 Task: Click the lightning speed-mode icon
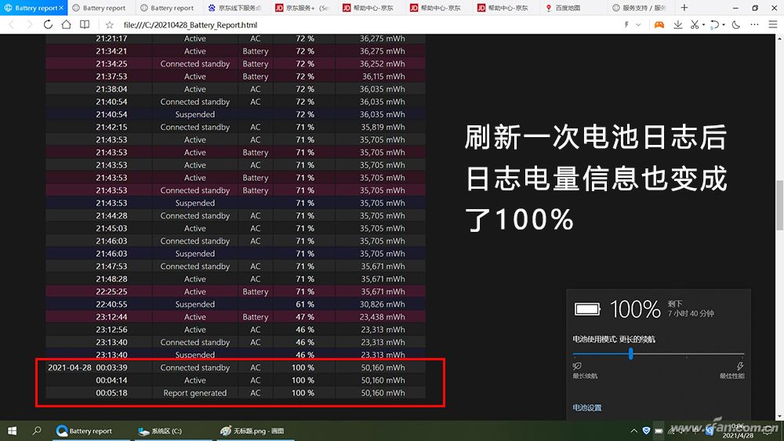click(x=626, y=24)
